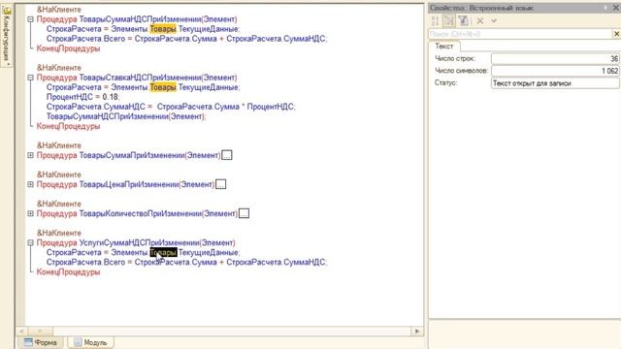Screen dimensions: 621x349
Task: Clear the properties search field
Action: coord(616,34)
